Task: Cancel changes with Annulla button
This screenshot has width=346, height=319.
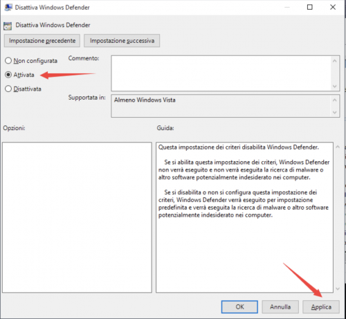Action: (280, 307)
